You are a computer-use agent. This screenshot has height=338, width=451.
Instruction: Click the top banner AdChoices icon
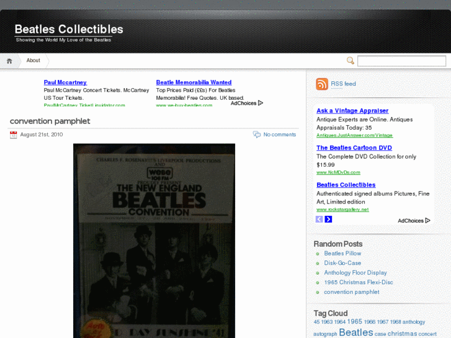point(261,103)
